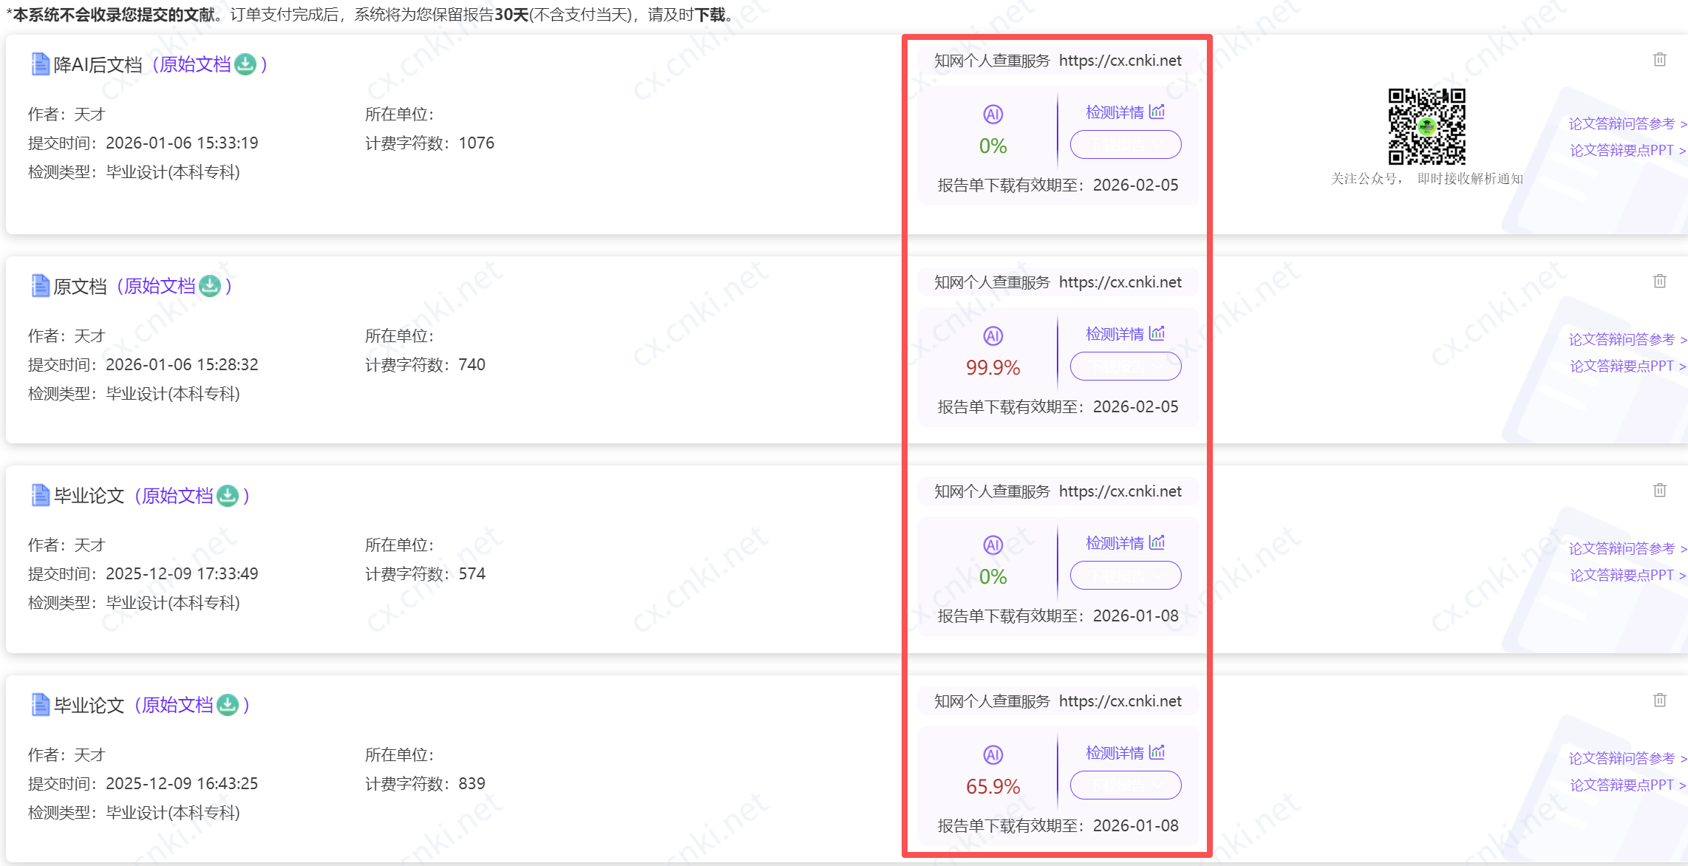Image resolution: width=1688 pixels, height=866 pixels.
Task: Open 下载报告 dropdown for 99.9% 原文档
Action: click(1125, 366)
